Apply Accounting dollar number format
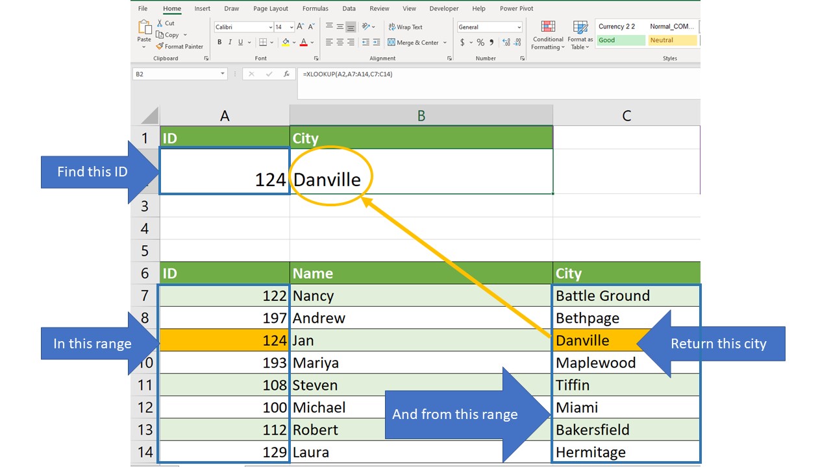 click(x=462, y=42)
